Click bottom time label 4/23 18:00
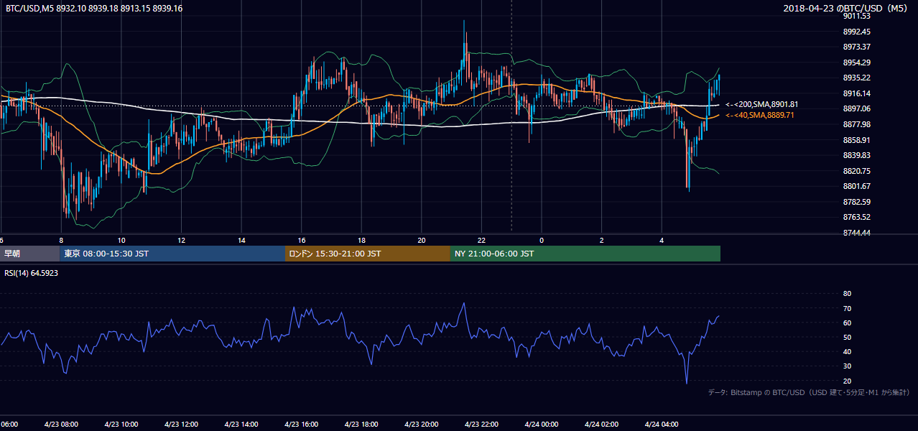Image resolution: width=918 pixels, height=431 pixels. (361, 425)
